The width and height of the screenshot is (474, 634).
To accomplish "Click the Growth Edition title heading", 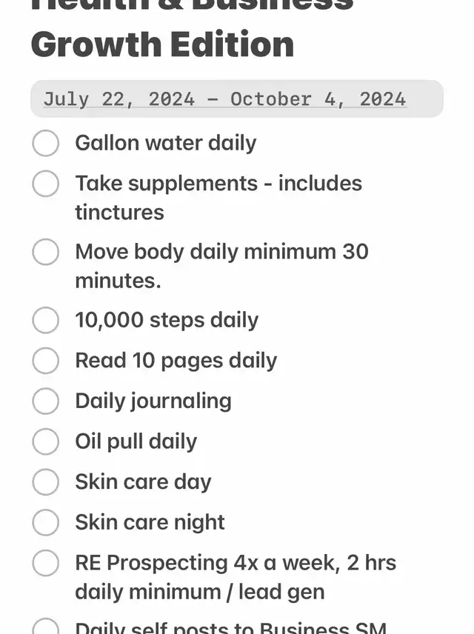I will click(162, 44).
